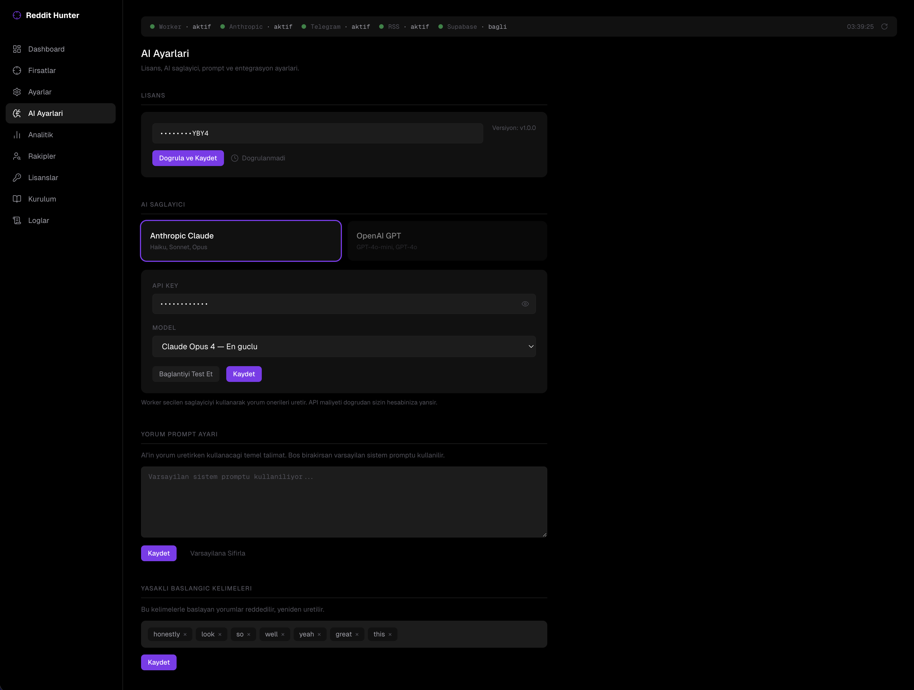Click Varsayilana Sifirla link
The width and height of the screenshot is (914, 690).
tap(217, 553)
